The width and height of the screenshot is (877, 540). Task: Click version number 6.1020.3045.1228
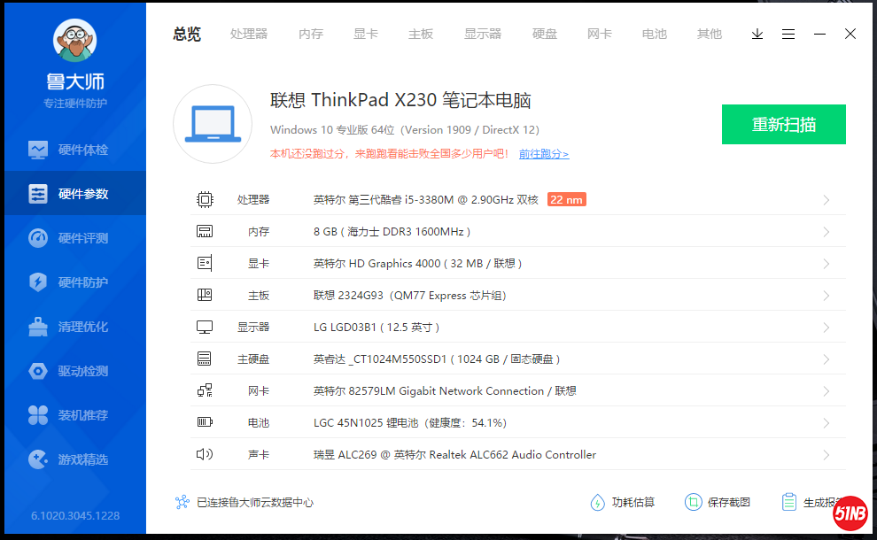click(x=75, y=515)
